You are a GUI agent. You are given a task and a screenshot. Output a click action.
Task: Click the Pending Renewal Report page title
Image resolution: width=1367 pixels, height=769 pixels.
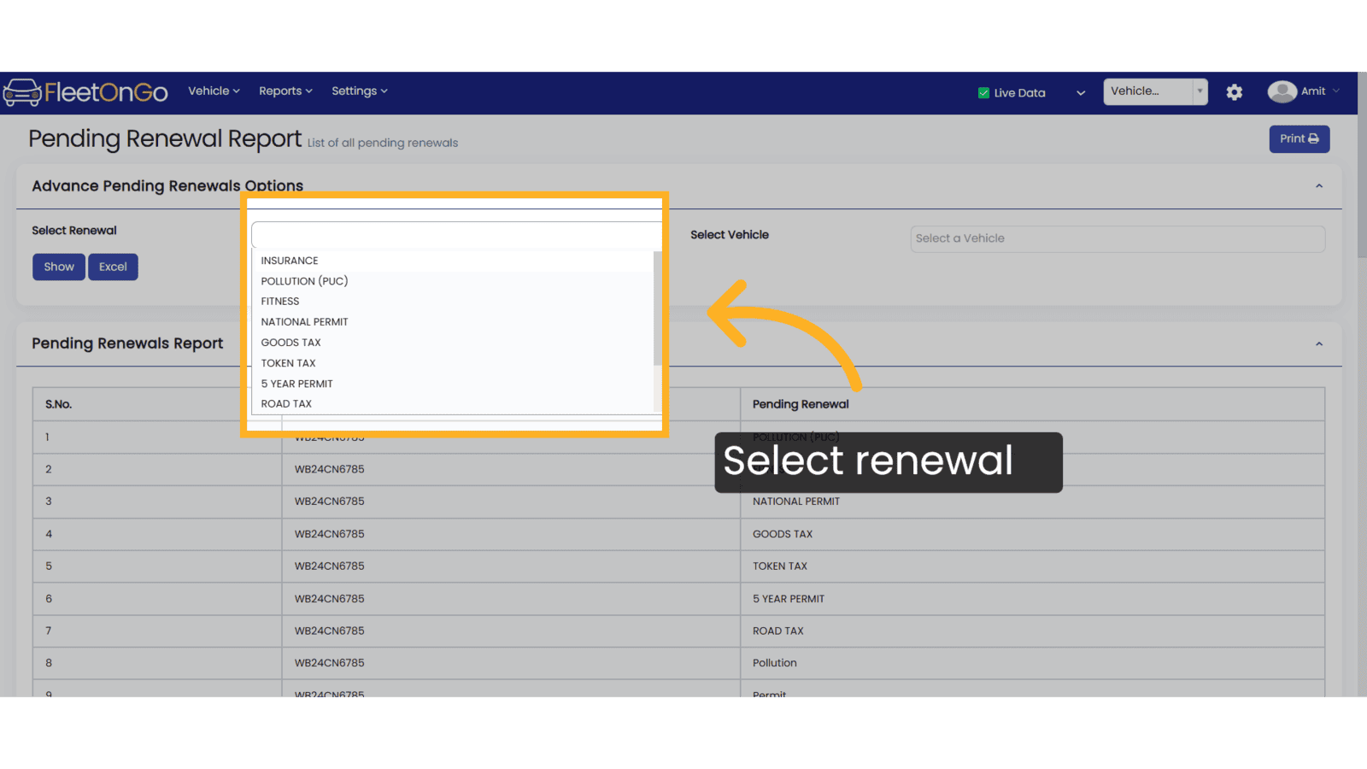[165, 138]
